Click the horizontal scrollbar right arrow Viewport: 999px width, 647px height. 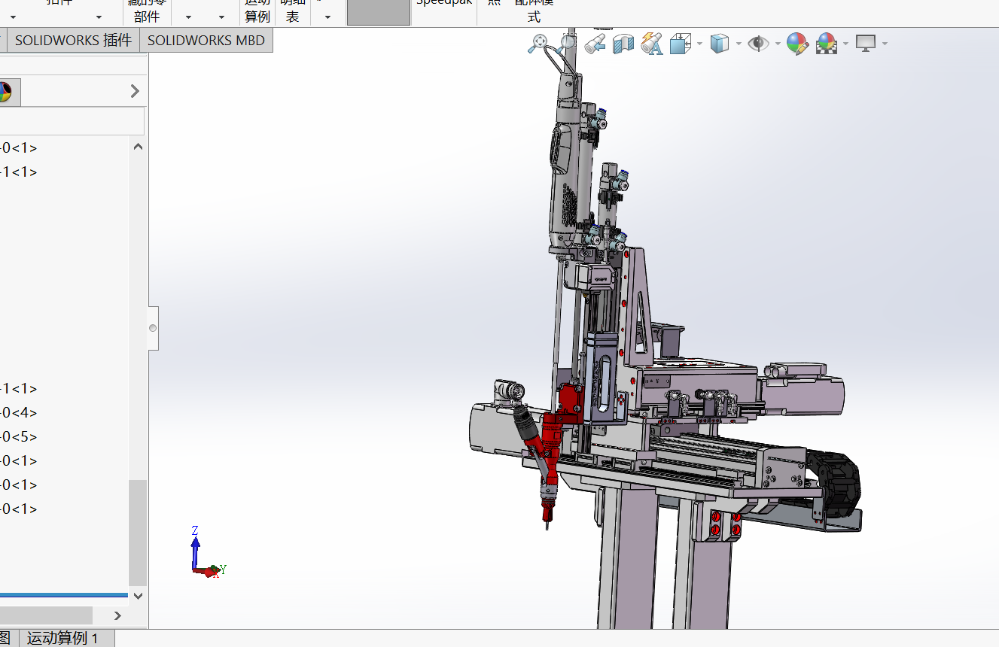click(117, 615)
